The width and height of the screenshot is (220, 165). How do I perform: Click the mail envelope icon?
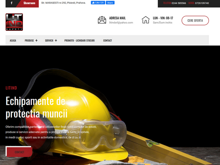(x=102, y=20)
